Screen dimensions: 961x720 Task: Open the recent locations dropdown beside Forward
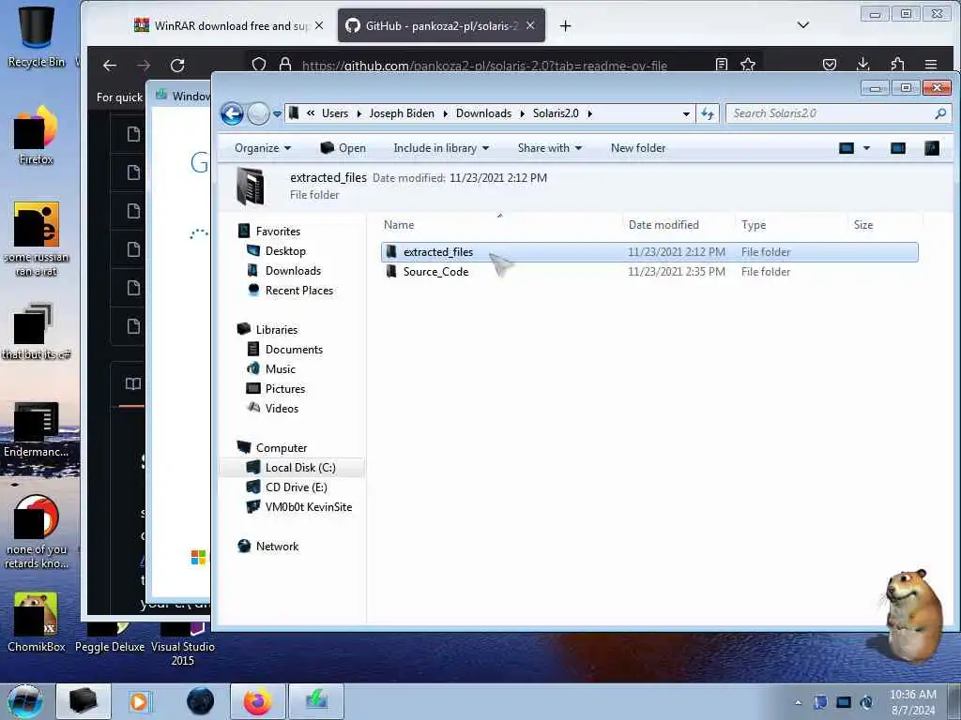277,113
